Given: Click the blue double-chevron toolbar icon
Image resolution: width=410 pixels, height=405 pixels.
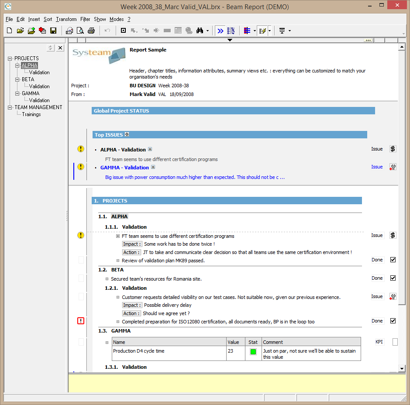Looking at the screenshot, I should [221, 31].
